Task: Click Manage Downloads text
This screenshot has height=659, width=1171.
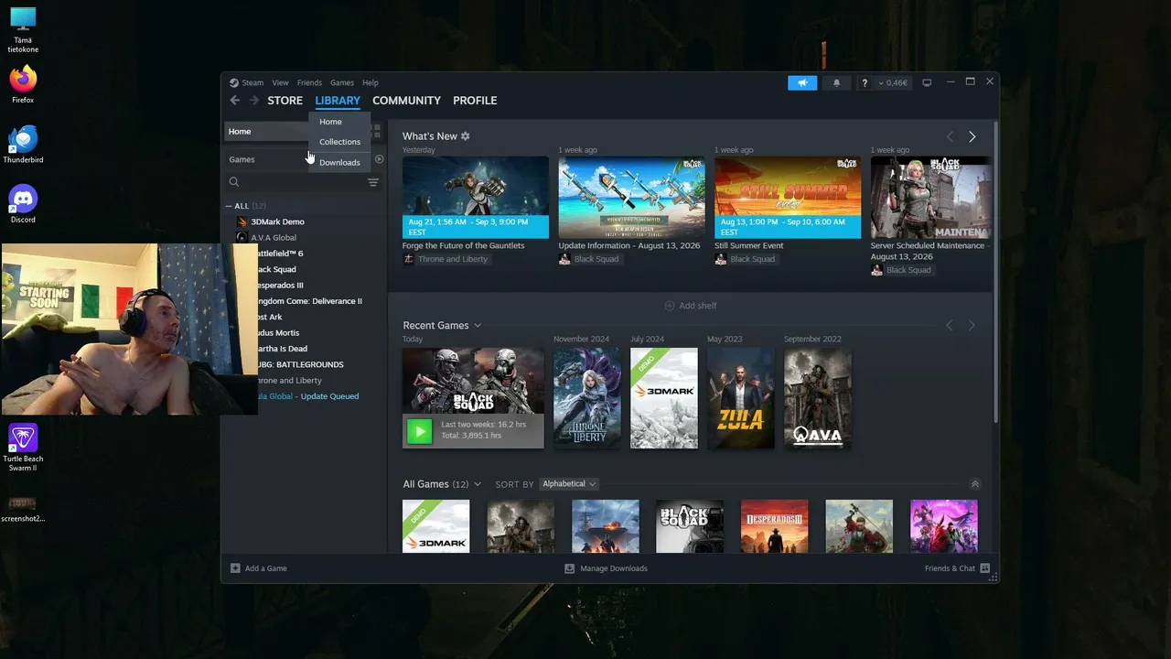Action: (x=614, y=568)
